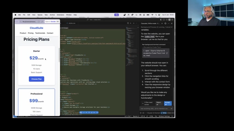Go to Testimonials nav link
This screenshot has height=131, width=234.
tap(40, 33)
